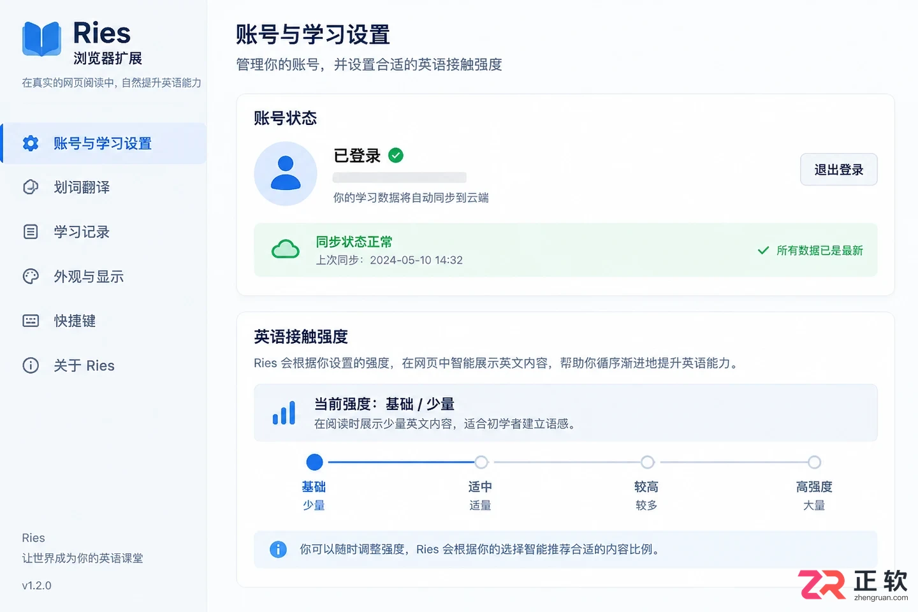Click the 学习记录 list icon
Image resolution: width=918 pixels, height=612 pixels.
[31, 232]
